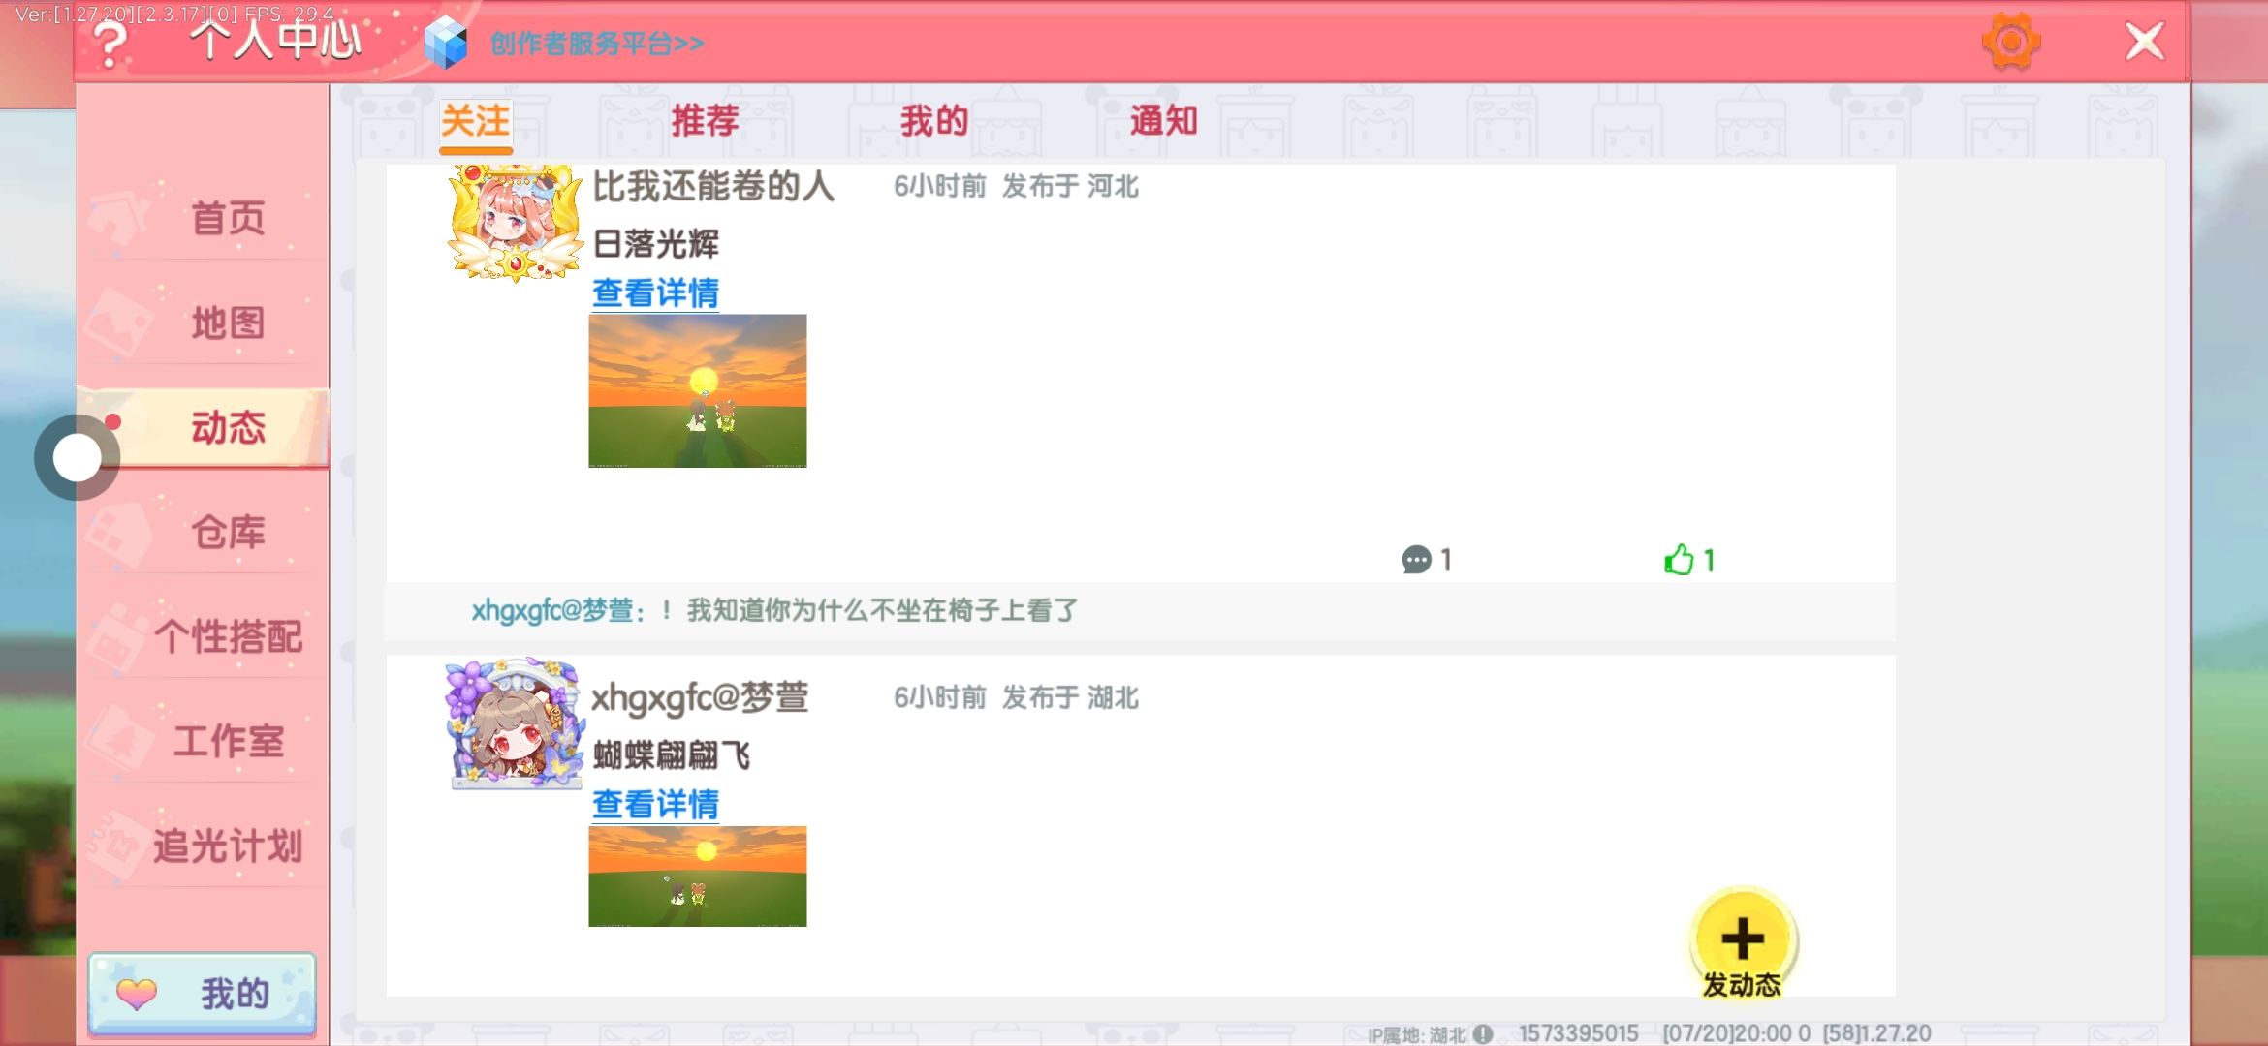The height and width of the screenshot is (1046, 2268).
Task: Open the orange settings gear icon
Action: point(2011,42)
